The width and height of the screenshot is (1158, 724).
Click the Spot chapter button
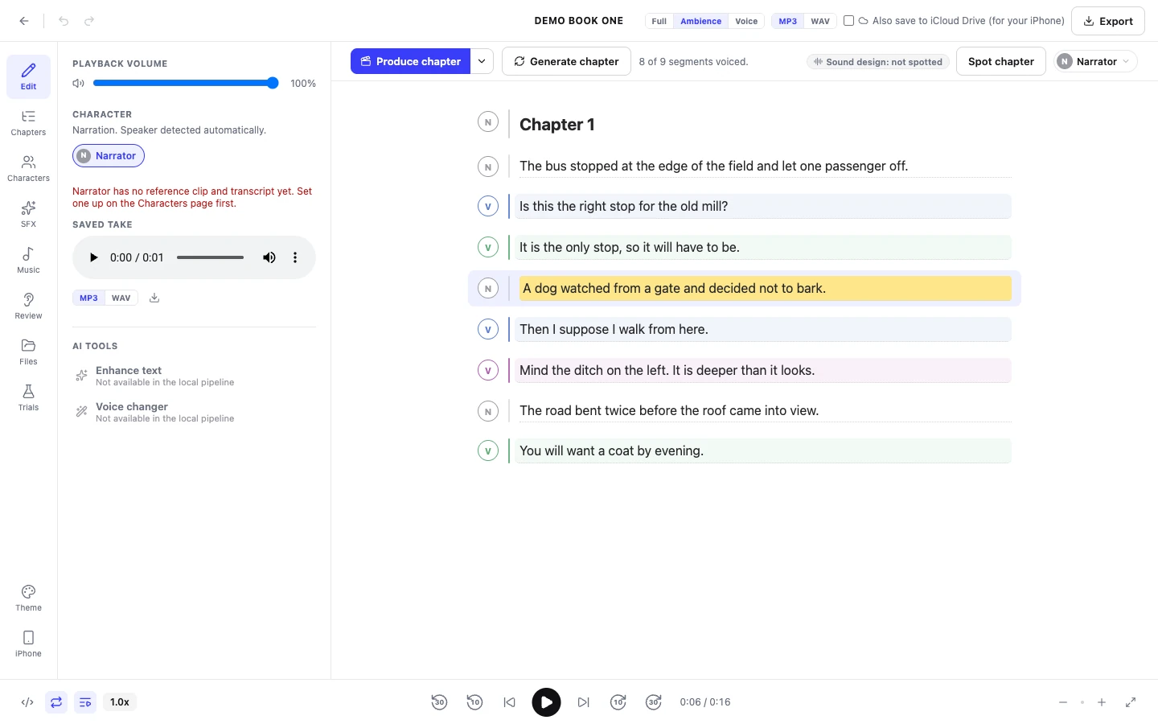pos(1001,61)
